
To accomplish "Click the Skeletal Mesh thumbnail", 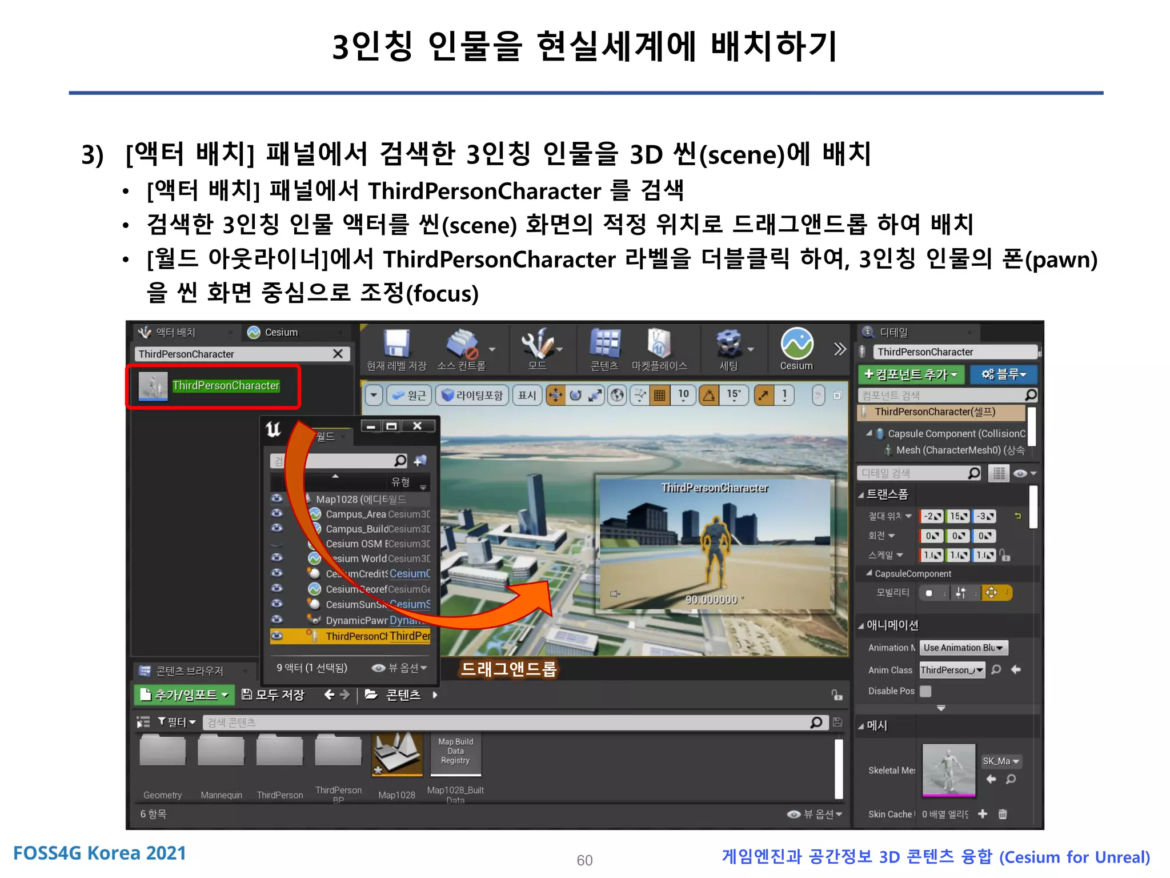I will click(x=949, y=770).
